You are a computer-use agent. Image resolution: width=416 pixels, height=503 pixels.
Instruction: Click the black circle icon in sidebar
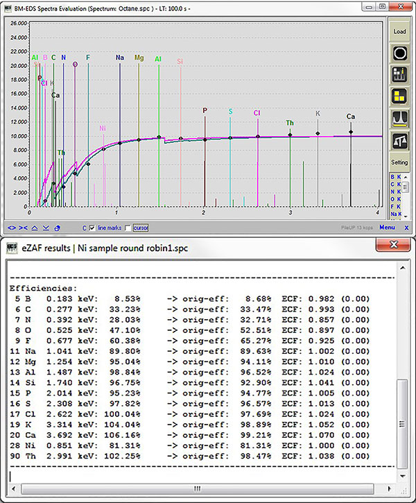click(x=399, y=53)
